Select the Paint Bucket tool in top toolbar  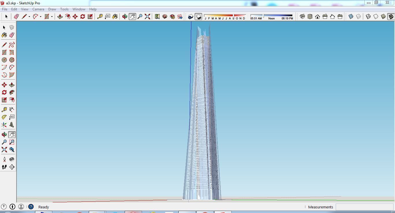[115, 17]
